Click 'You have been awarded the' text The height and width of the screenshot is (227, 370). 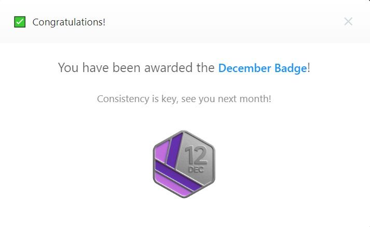(136, 68)
